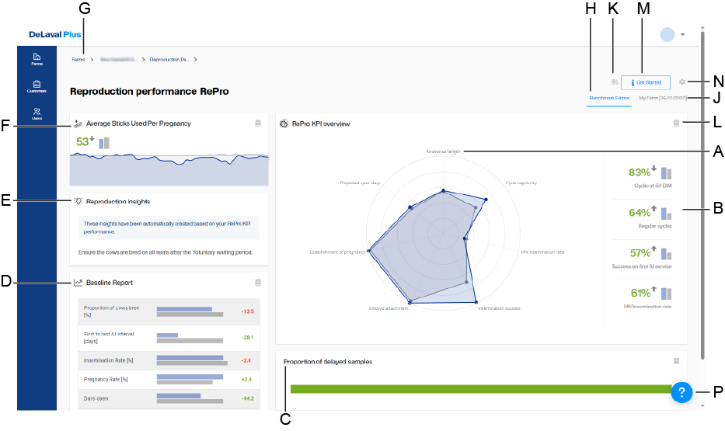Click the book icon beside Get Started

point(614,82)
